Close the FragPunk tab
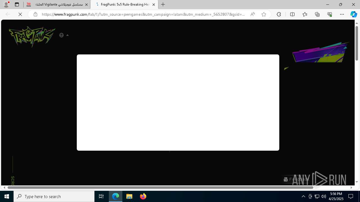The width and height of the screenshot is (360, 202). (154, 4)
